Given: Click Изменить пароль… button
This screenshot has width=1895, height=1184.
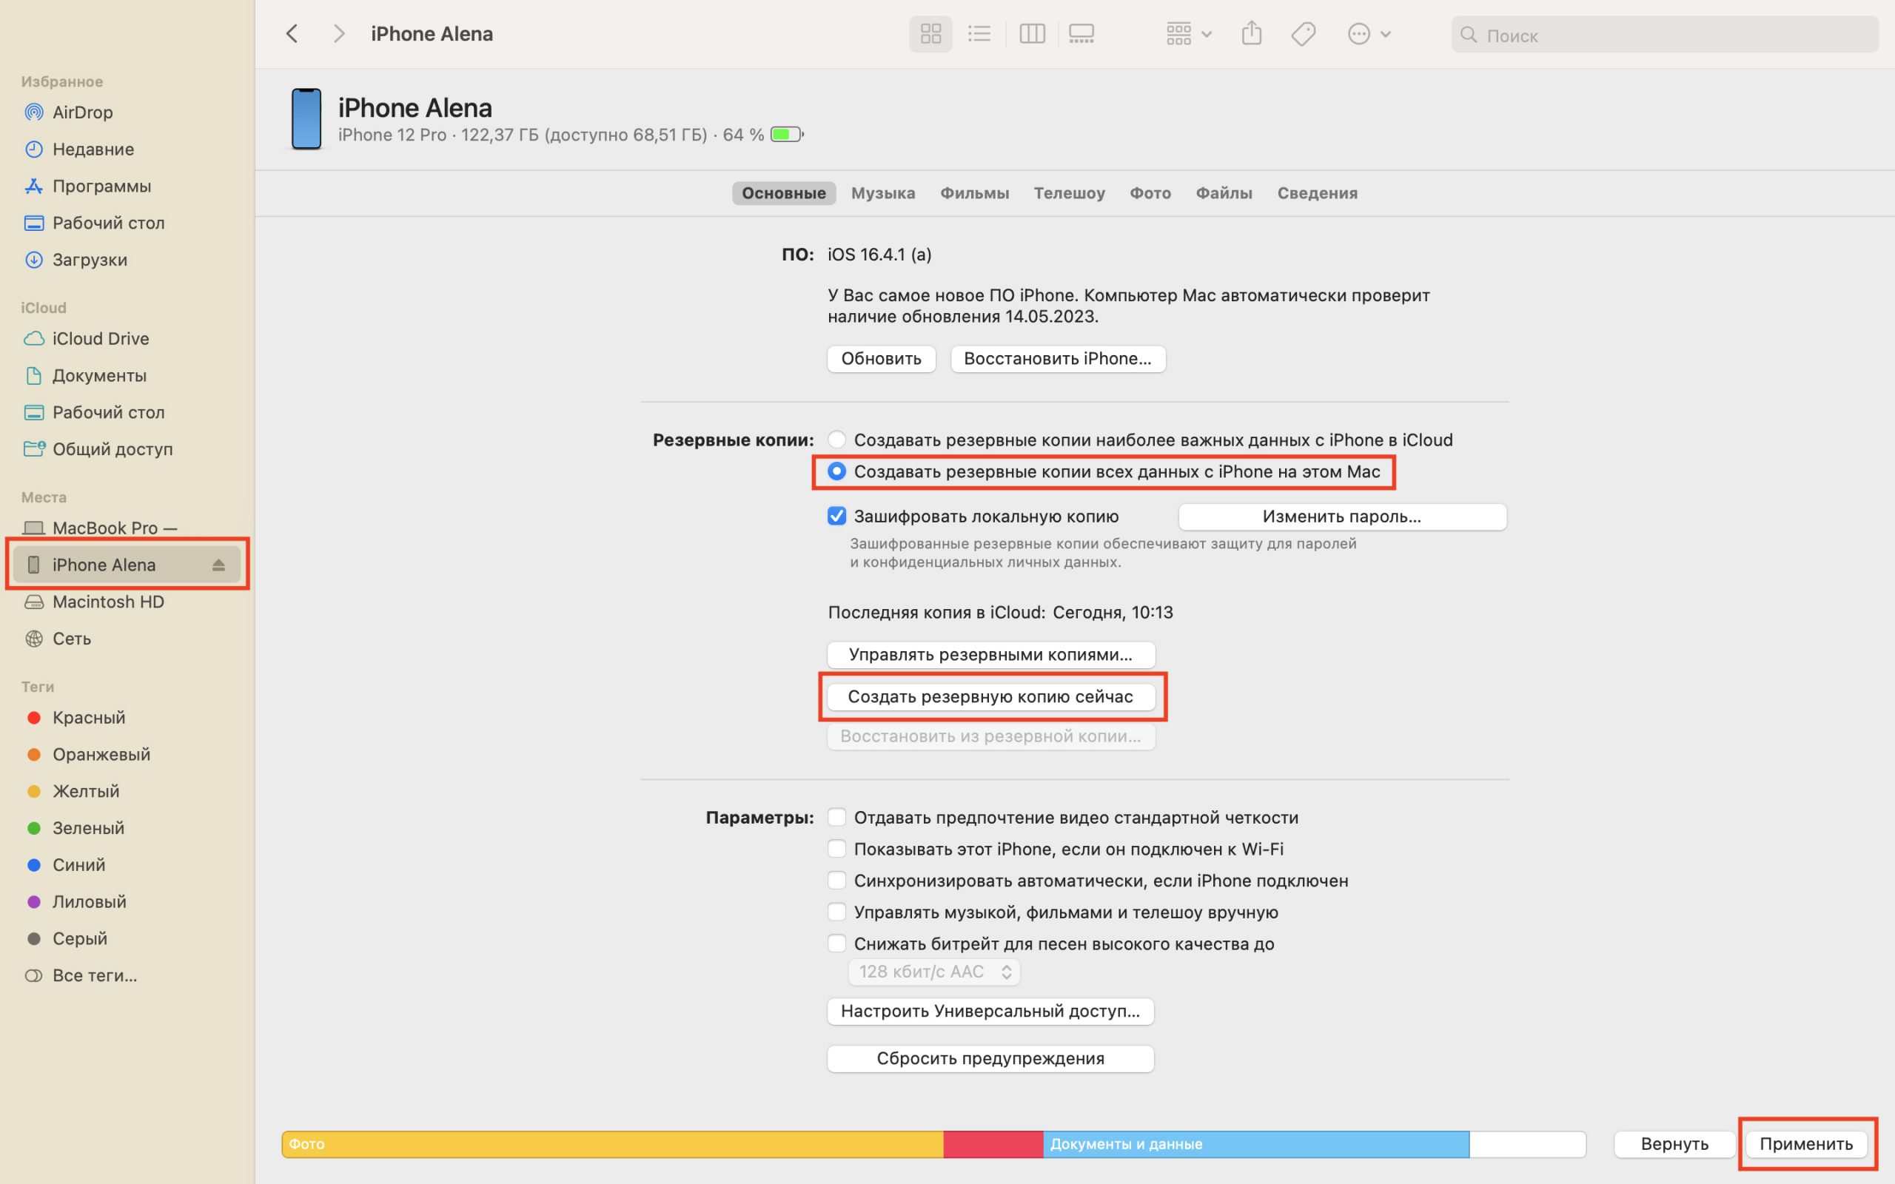Looking at the screenshot, I should (x=1341, y=517).
